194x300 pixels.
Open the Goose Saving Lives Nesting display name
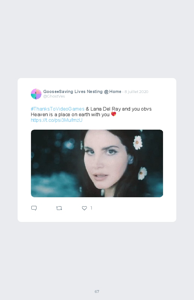pos(82,92)
